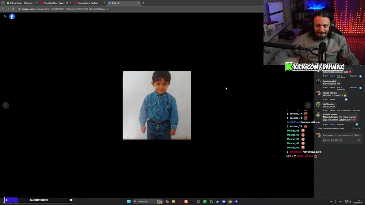The height and width of the screenshot is (205, 365).
Task: Click the '6 sur 16' comment count
Action: pos(357,128)
